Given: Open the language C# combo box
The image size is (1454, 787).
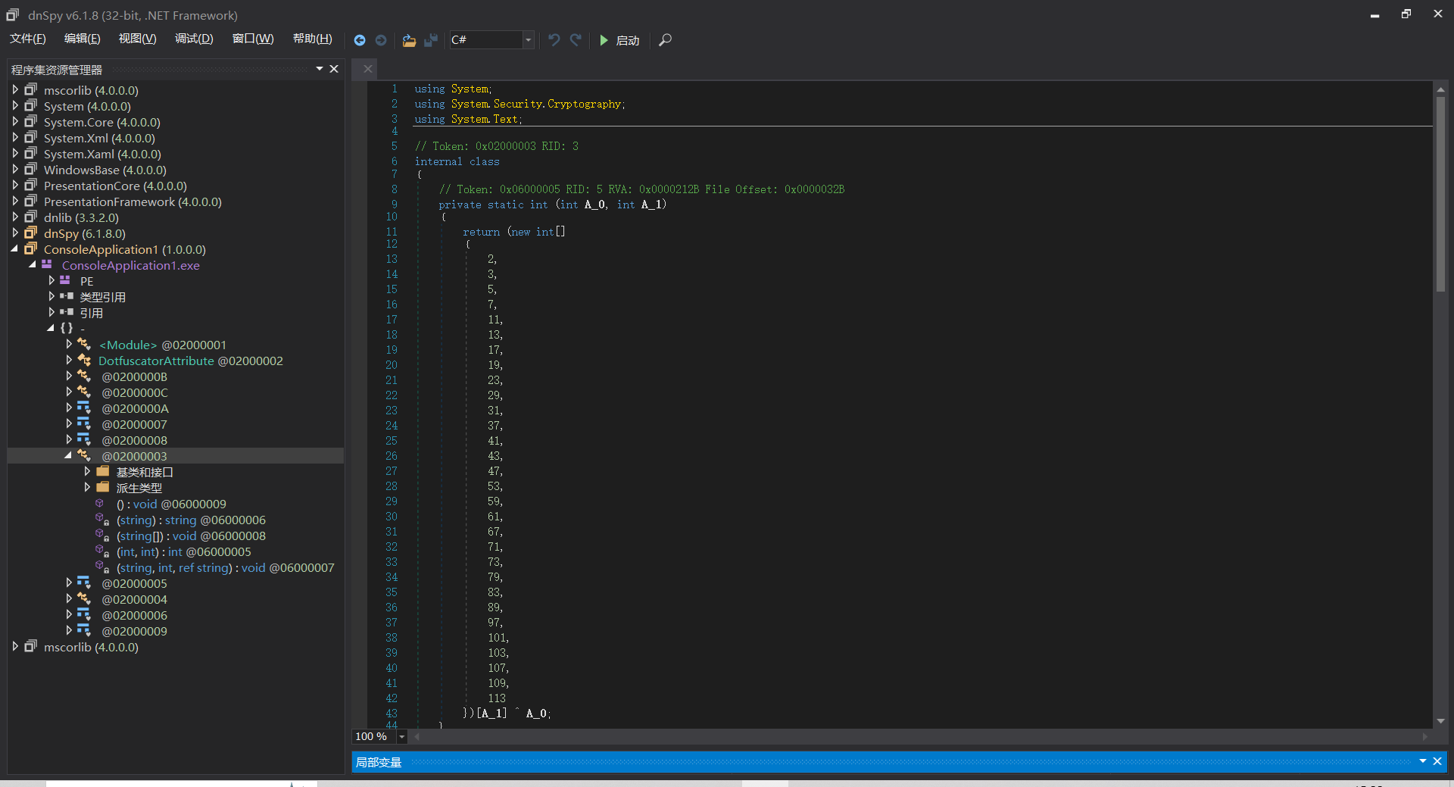Looking at the screenshot, I should tap(492, 39).
